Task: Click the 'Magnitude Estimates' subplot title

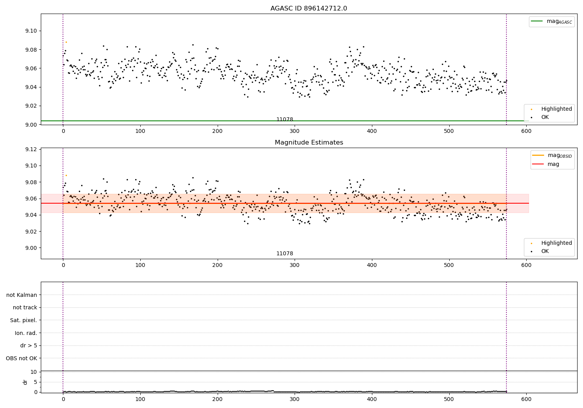Action: (309, 143)
